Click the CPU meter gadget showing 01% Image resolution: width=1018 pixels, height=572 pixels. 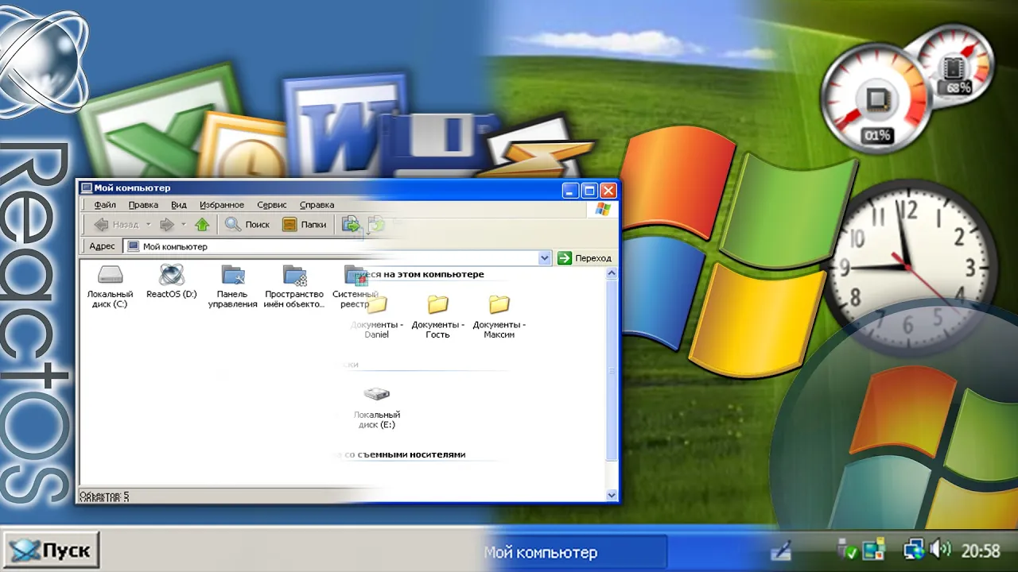point(876,99)
